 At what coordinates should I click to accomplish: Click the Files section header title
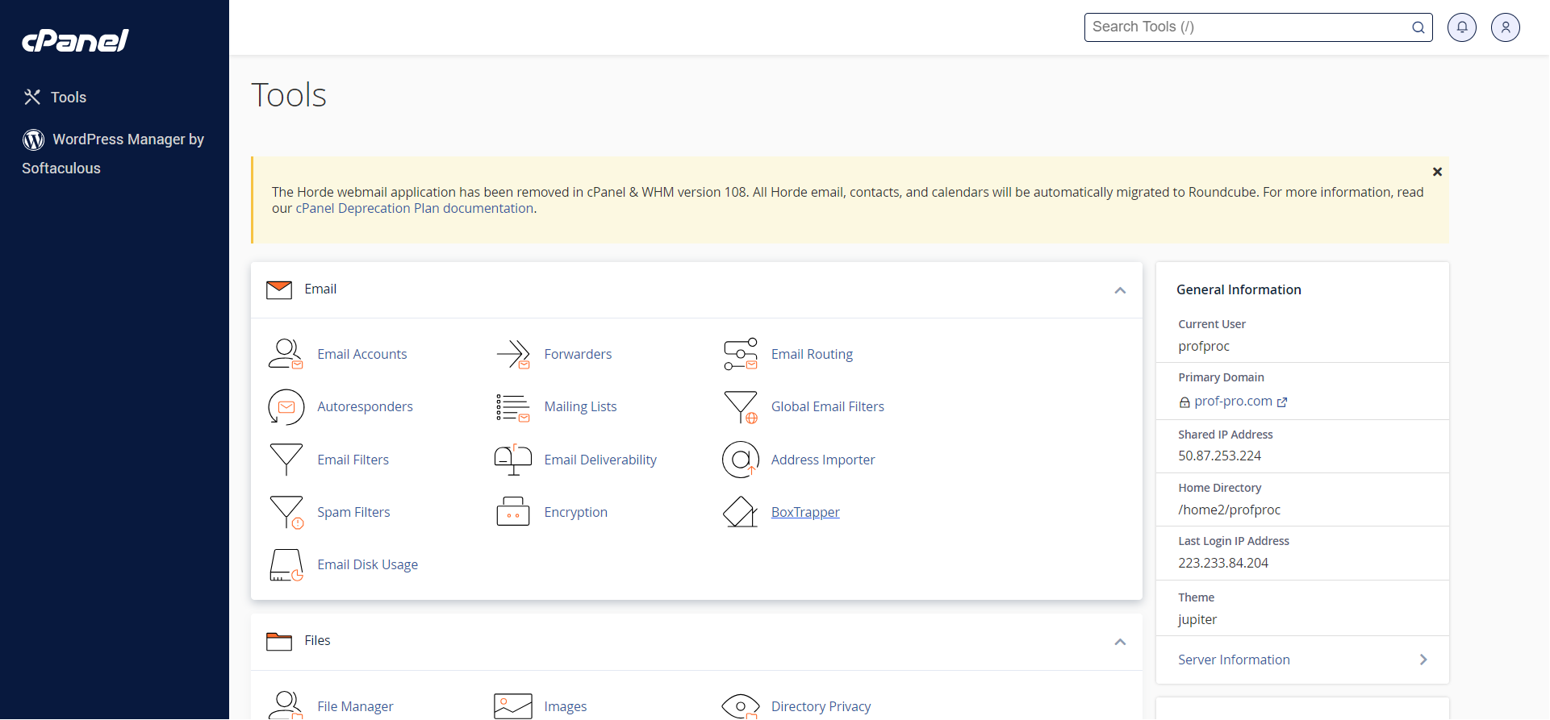point(317,641)
